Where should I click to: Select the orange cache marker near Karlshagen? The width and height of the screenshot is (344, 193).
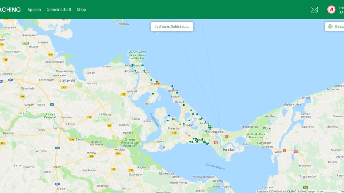[x=145, y=72]
